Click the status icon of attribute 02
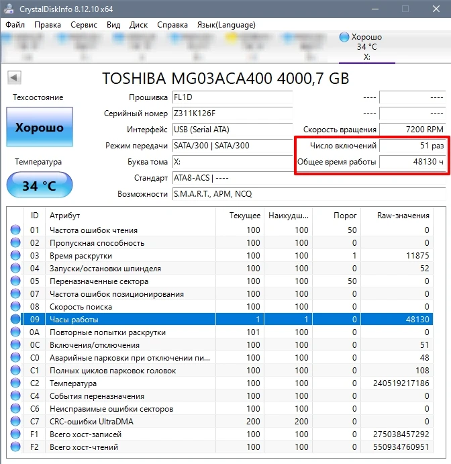The image size is (451, 464). pos(15,242)
